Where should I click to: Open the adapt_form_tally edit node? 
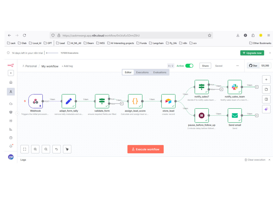pyautogui.click(x=69, y=101)
